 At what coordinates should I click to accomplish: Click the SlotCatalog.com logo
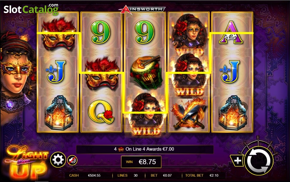tap(31, 9)
